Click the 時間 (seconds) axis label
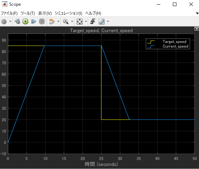The image size is (199, 169). click(x=101, y=164)
